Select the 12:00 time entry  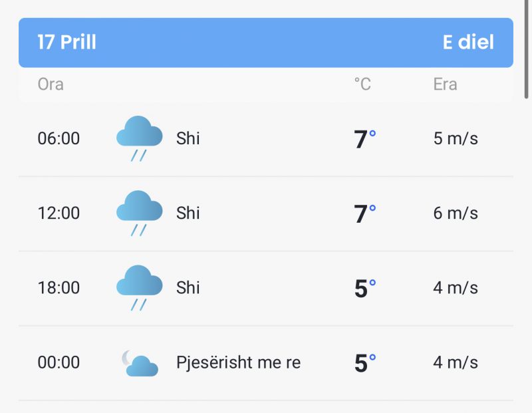point(59,213)
